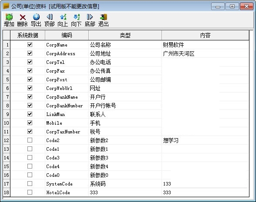The width and height of the screenshot is (256, 202).
Task: Click the 系统数据 column header
Action: click(x=27, y=35)
